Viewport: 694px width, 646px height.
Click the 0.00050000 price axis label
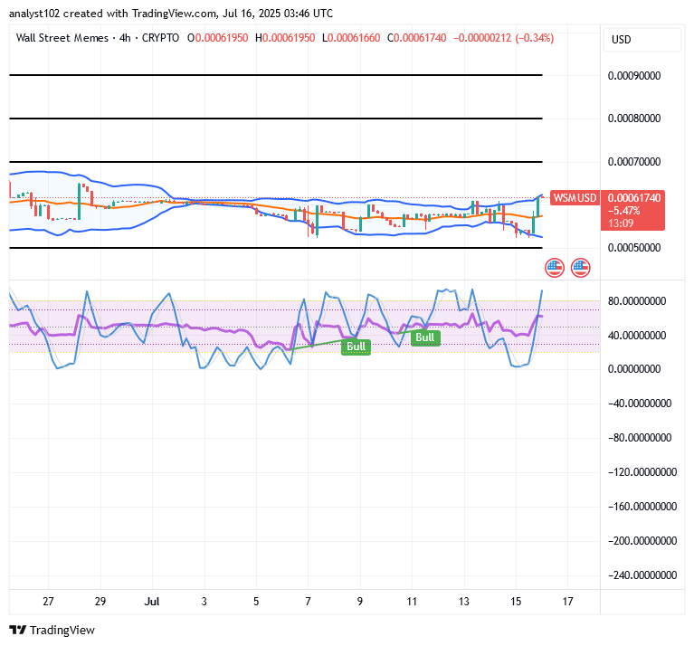(633, 247)
